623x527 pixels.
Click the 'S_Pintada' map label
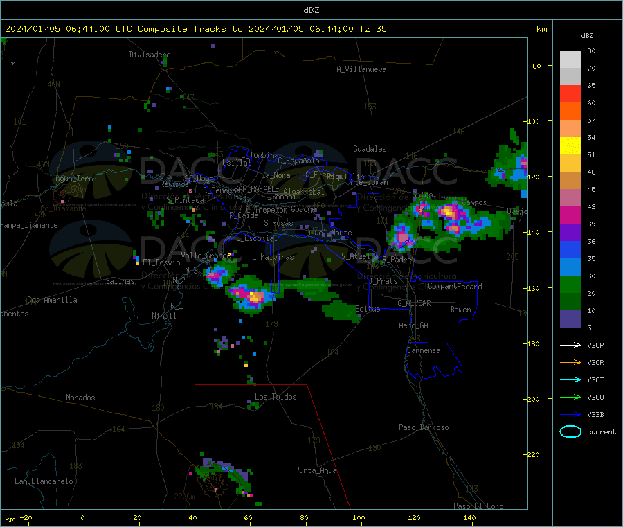click(x=185, y=200)
